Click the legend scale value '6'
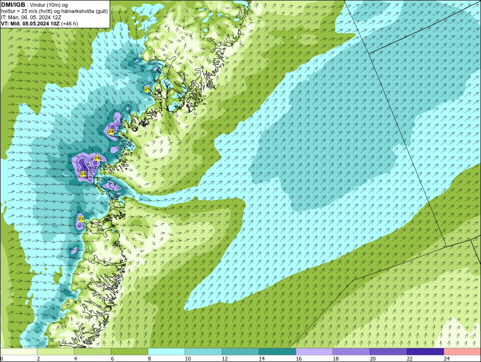The height and width of the screenshot is (362, 481). pos(112,359)
